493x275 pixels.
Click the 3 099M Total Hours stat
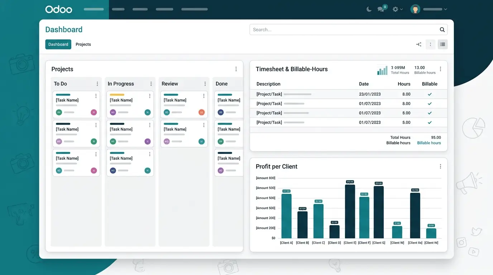(400, 70)
